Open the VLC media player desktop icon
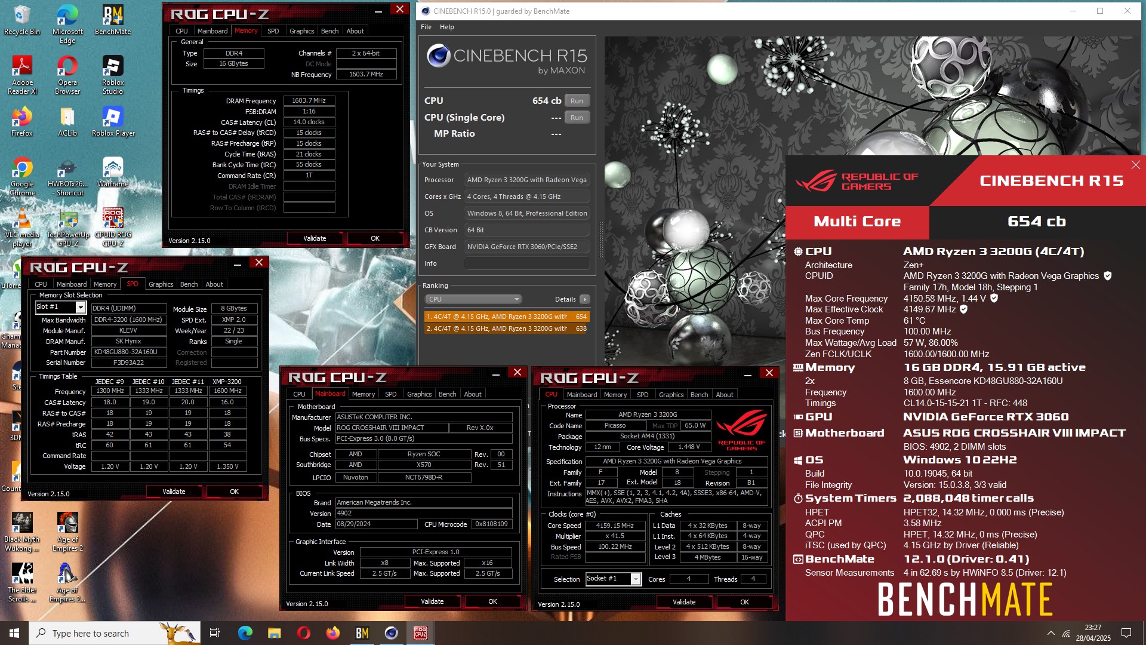Image resolution: width=1146 pixels, height=645 pixels. 22,228
